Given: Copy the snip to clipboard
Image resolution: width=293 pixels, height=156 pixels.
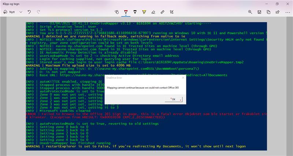Looking at the screenshot, I should pos(268,12).
